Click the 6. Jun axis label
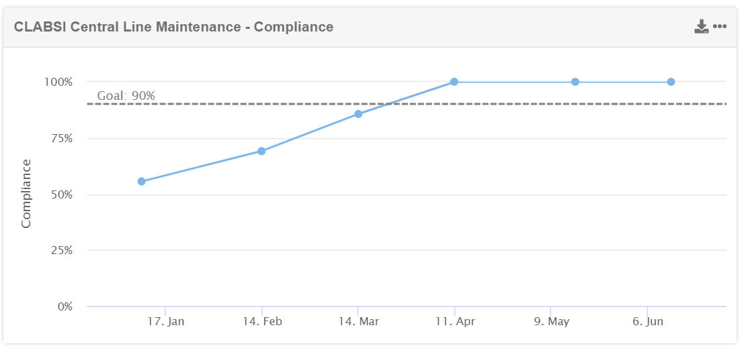The width and height of the screenshot is (742, 350). (648, 322)
